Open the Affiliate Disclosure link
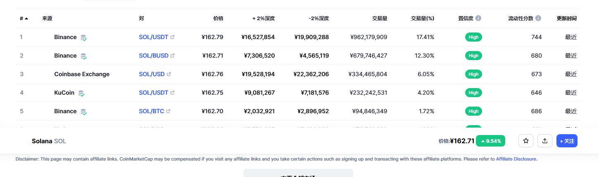599x177 pixels. (x=516, y=159)
